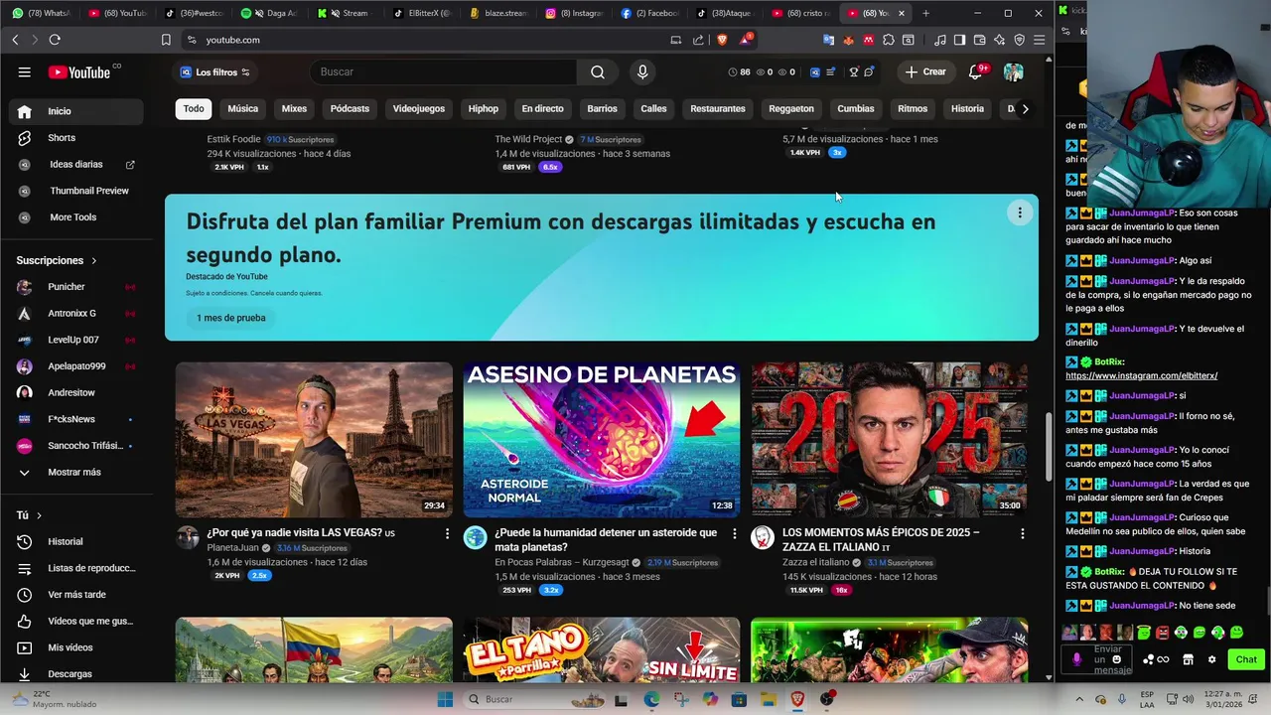This screenshot has width=1271, height=715.
Task: Click the green Chat send button
Action: [1246, 659]
